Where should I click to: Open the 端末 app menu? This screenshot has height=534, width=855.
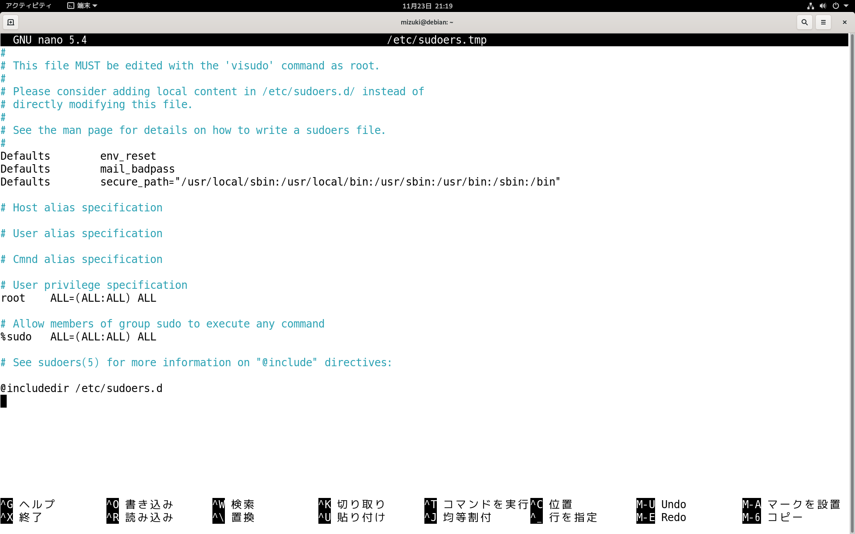tap(82, 6)
